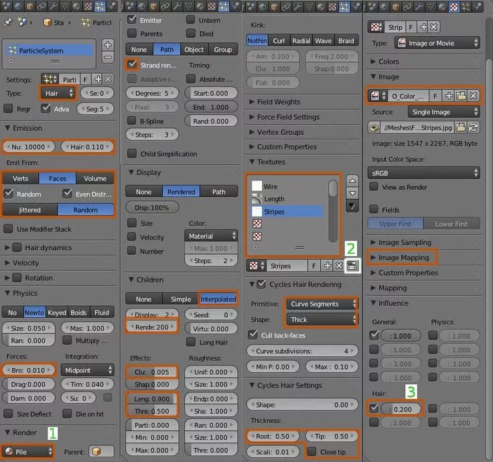This screenshot has height=462, width=493.
Task: Click the Textures list scrollbar
Action: click(x=333, y=211)
